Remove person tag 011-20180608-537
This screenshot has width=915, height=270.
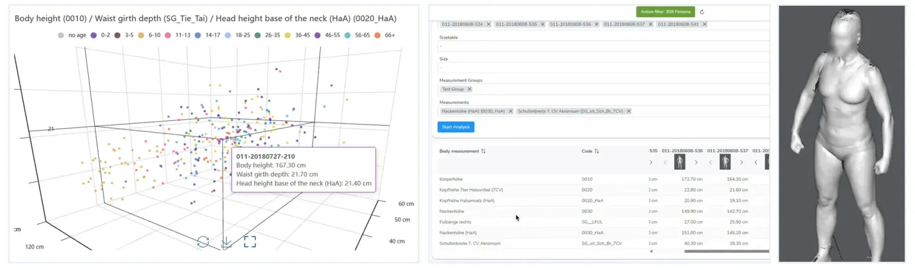click(651, 24)
